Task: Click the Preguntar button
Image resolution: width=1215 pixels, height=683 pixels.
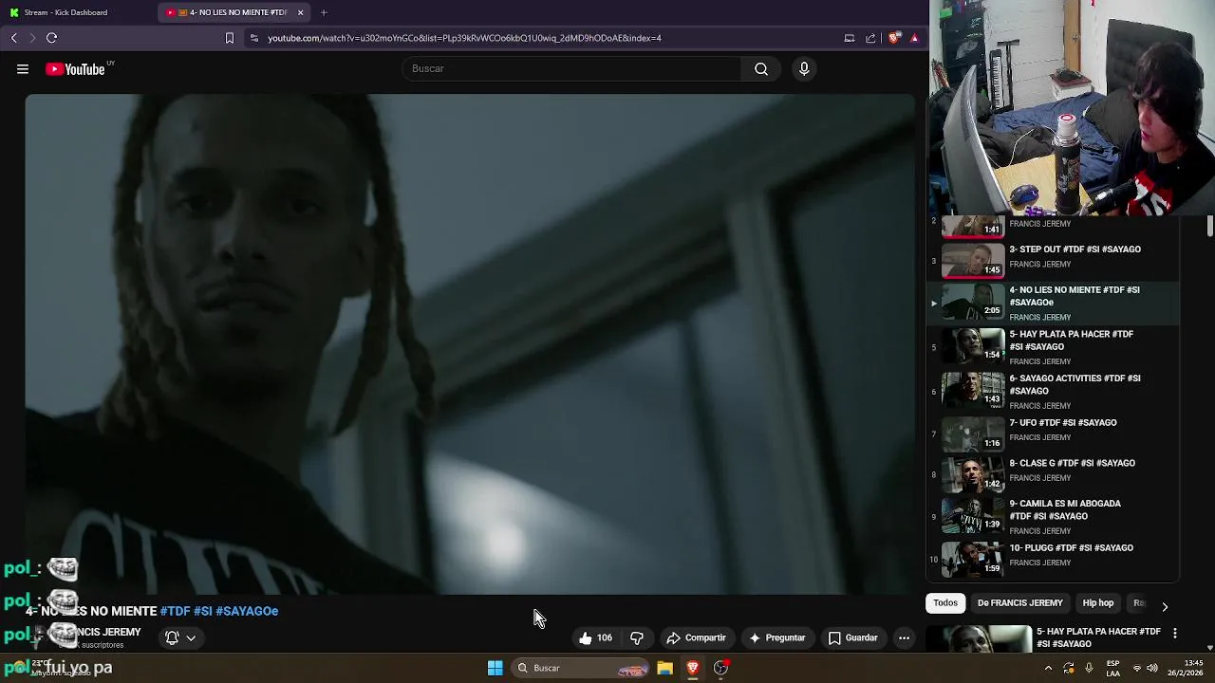Action: click(x=776, y=637)
